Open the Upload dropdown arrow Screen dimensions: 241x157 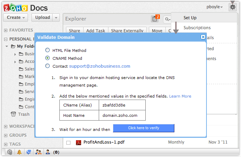click(x=56, y=18)
